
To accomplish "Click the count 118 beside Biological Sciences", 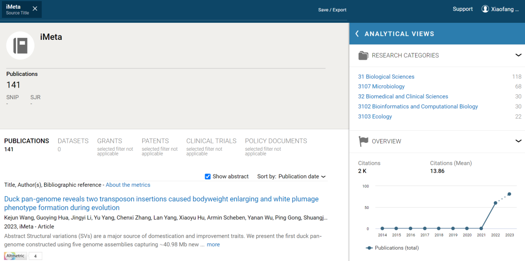I will point(517,77).
